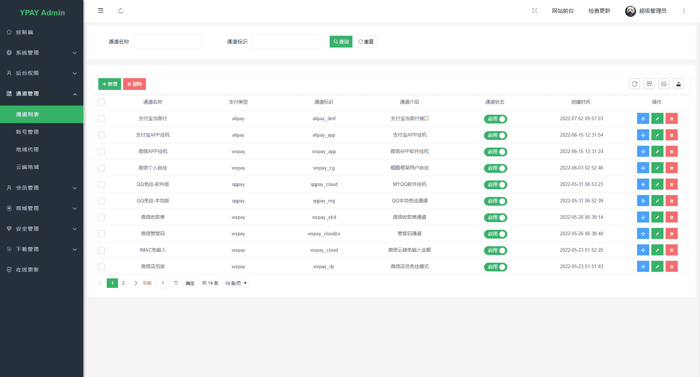This screenshot has width=700, height=377.
Task: Click the page refresh icon in header
Action: [121, 11]
